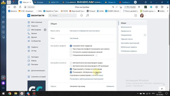Open VK notifications bell icon
Image resolution: width=170 pixels, height=96 pixels.
point(82,15)
